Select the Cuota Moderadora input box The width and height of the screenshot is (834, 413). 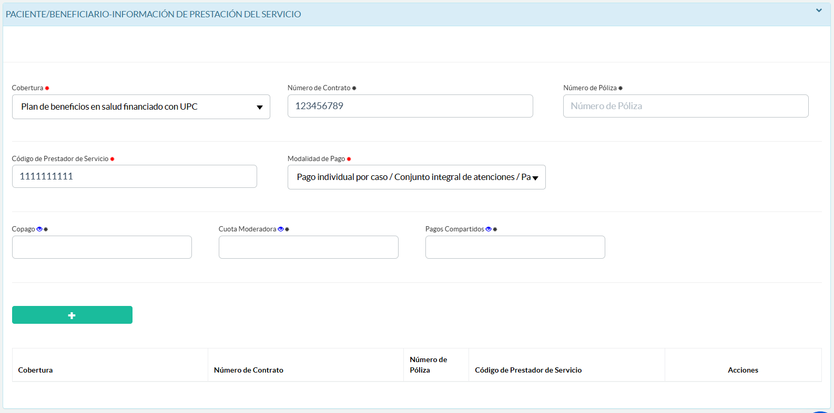point(308,247)
